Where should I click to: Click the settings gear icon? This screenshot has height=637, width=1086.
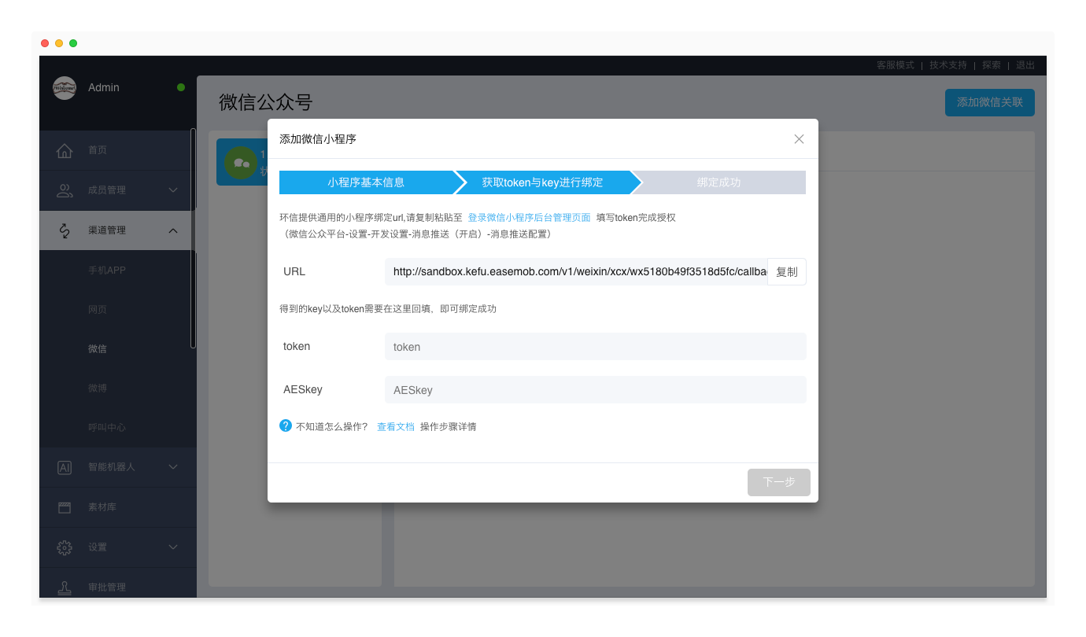(65, 547)
